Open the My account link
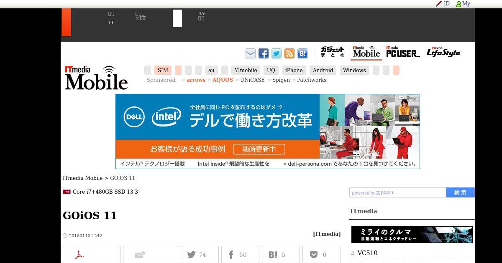 463,4
